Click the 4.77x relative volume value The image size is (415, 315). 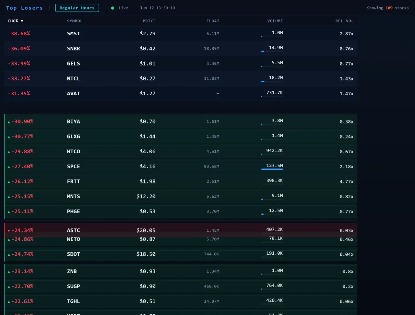point(347,181)
